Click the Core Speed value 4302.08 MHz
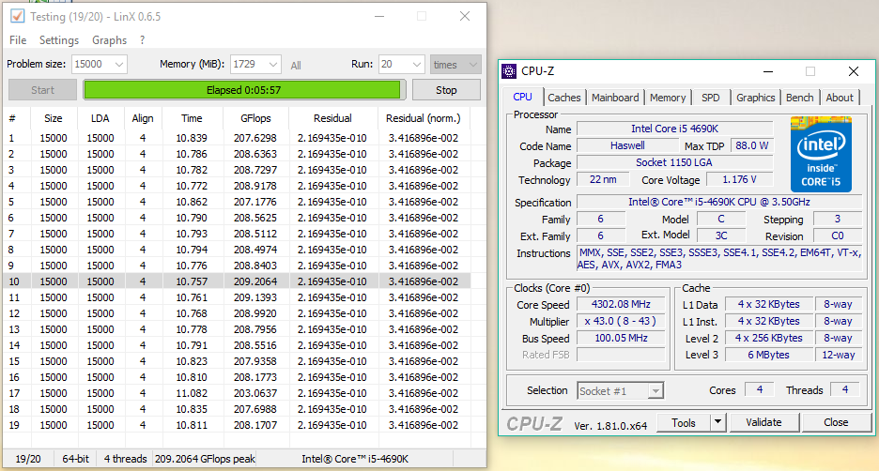 [x=621, y=304]
